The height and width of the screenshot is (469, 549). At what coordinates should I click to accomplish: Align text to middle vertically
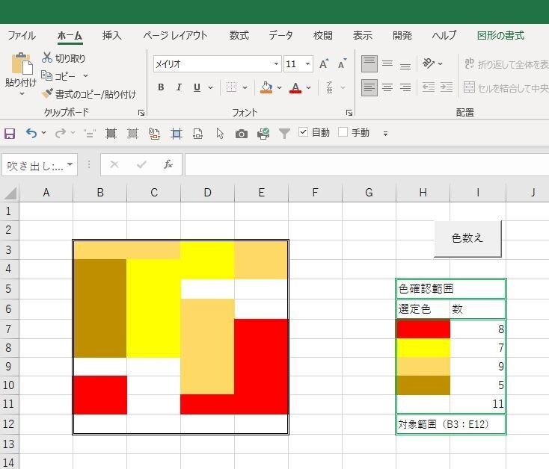(x=387, y=64)
